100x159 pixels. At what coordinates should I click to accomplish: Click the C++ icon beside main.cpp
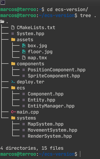click(13, 112)
